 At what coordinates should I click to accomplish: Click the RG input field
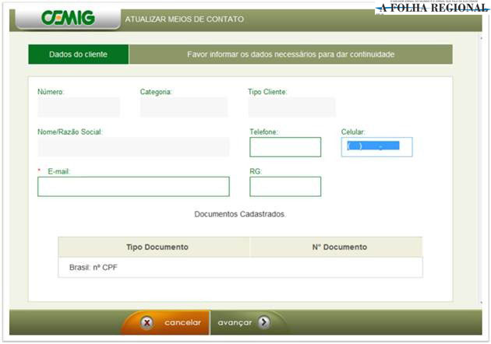click(285, 187)
